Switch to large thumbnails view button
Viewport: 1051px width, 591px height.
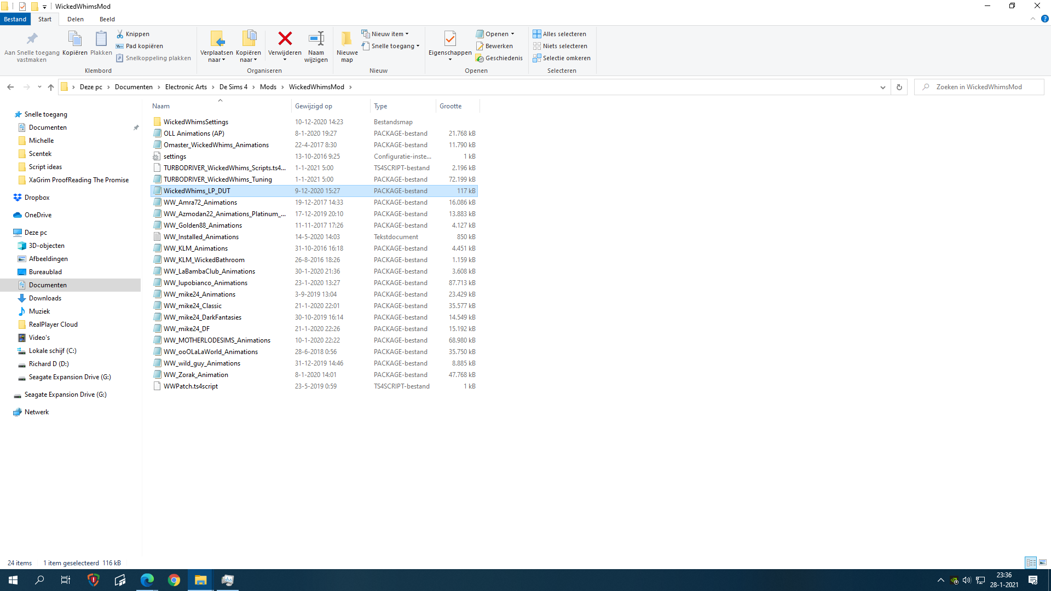point(1043,563)
